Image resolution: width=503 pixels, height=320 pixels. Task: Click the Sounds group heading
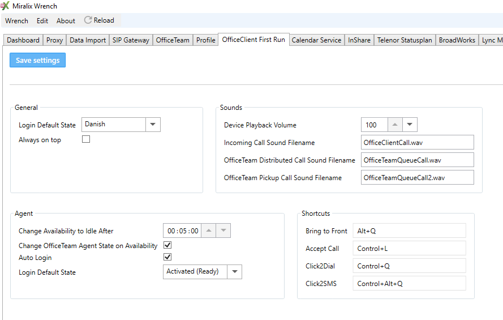(231, 108)
